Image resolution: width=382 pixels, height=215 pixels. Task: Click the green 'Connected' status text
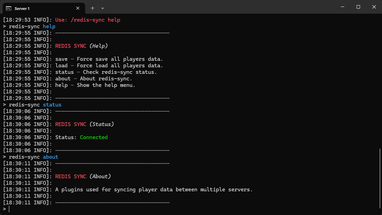94,137
